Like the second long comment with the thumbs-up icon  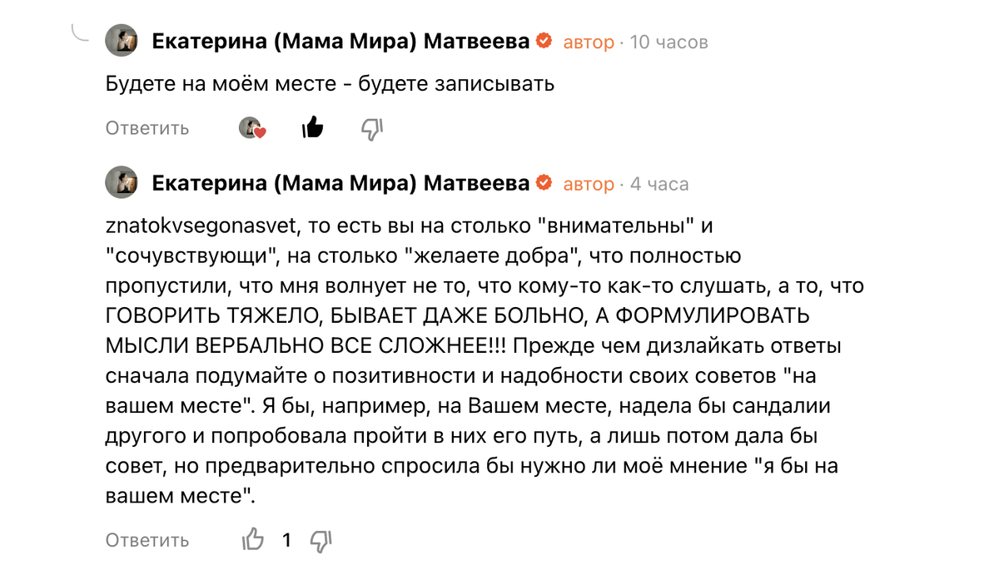pyautogui.click(x=253, y=539)
